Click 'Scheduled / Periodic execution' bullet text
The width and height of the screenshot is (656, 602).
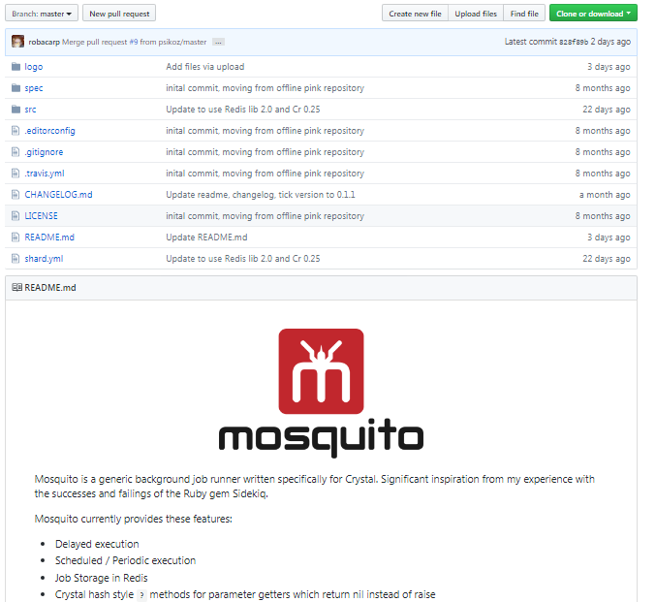pos(126,560)
